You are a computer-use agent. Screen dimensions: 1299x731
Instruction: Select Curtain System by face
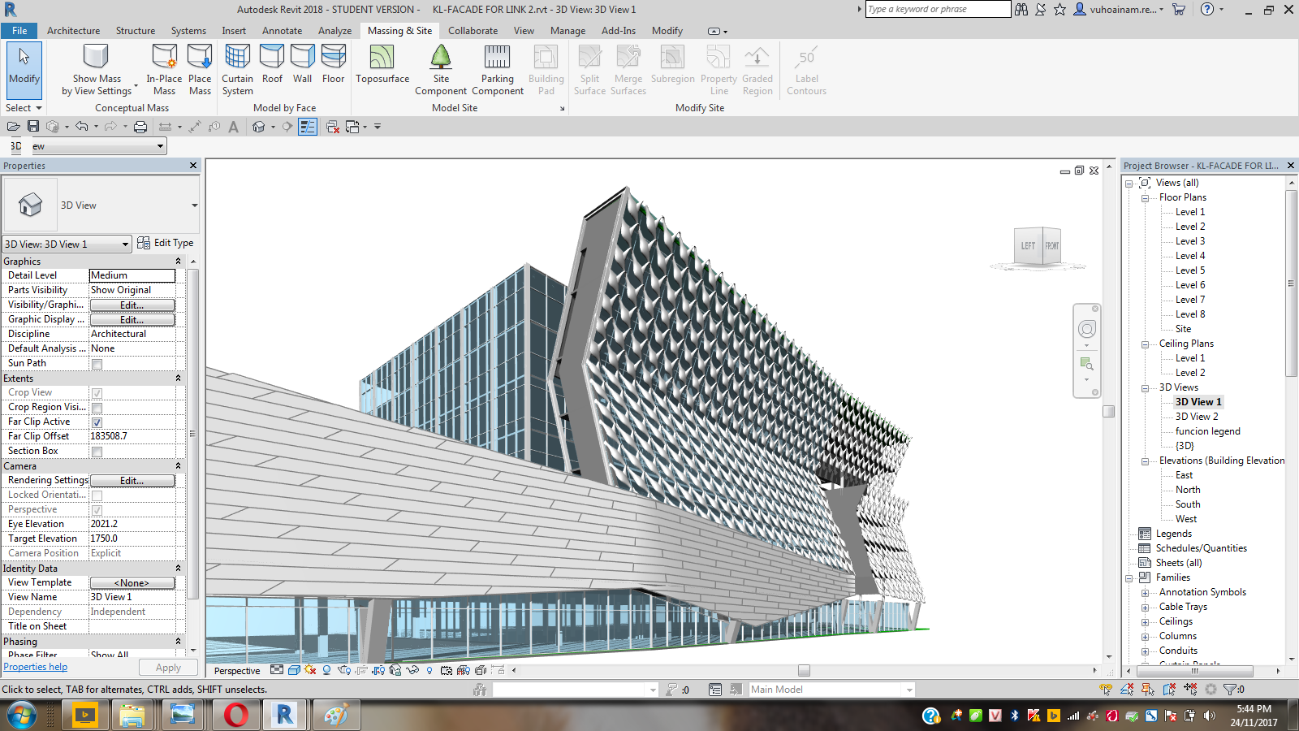tap(237, 69)
